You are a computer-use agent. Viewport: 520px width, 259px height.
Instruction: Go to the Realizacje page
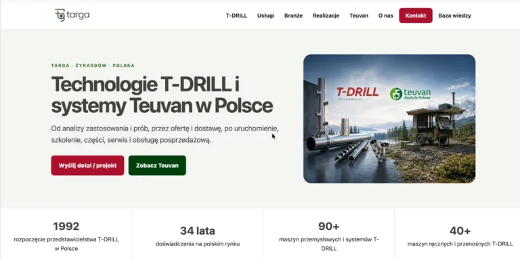coord(326,16)
